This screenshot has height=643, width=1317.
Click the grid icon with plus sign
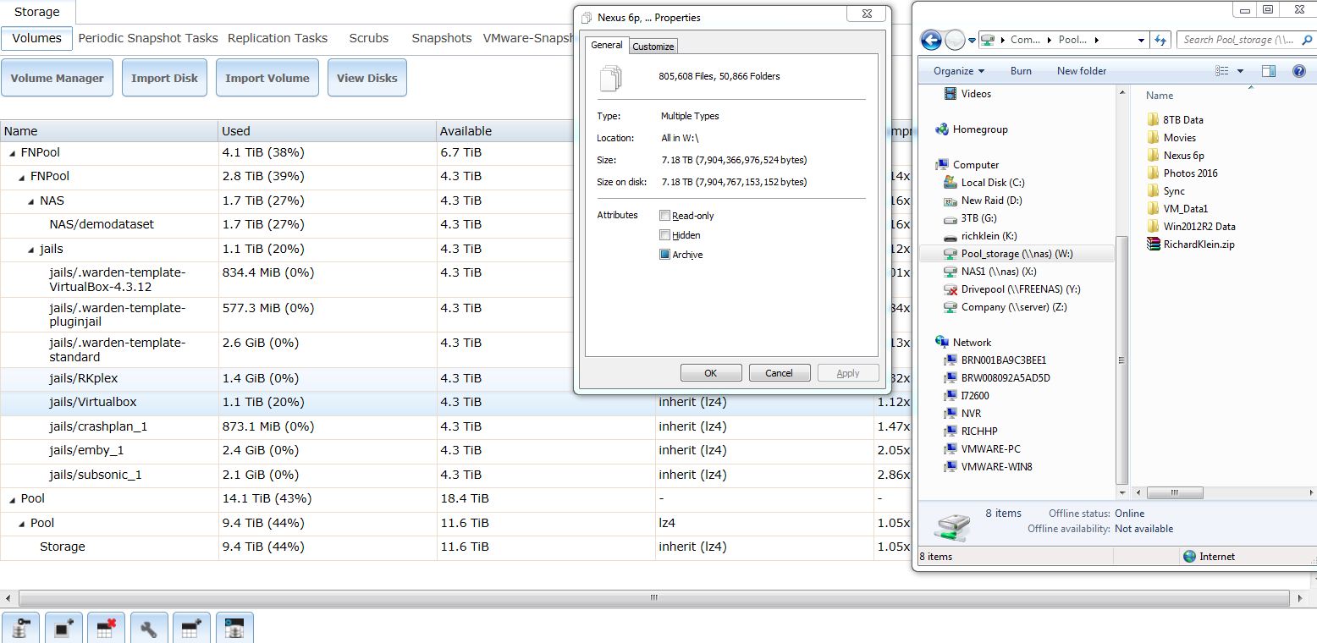coord(191,628)
